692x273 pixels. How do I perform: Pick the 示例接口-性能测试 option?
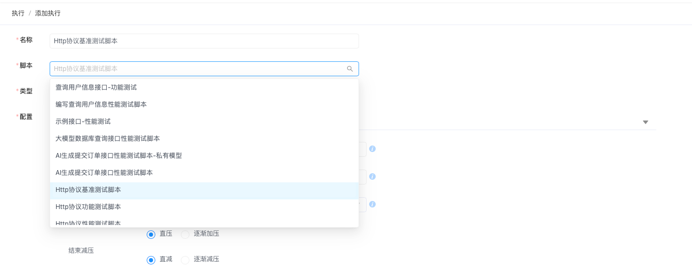coord(204,122)
